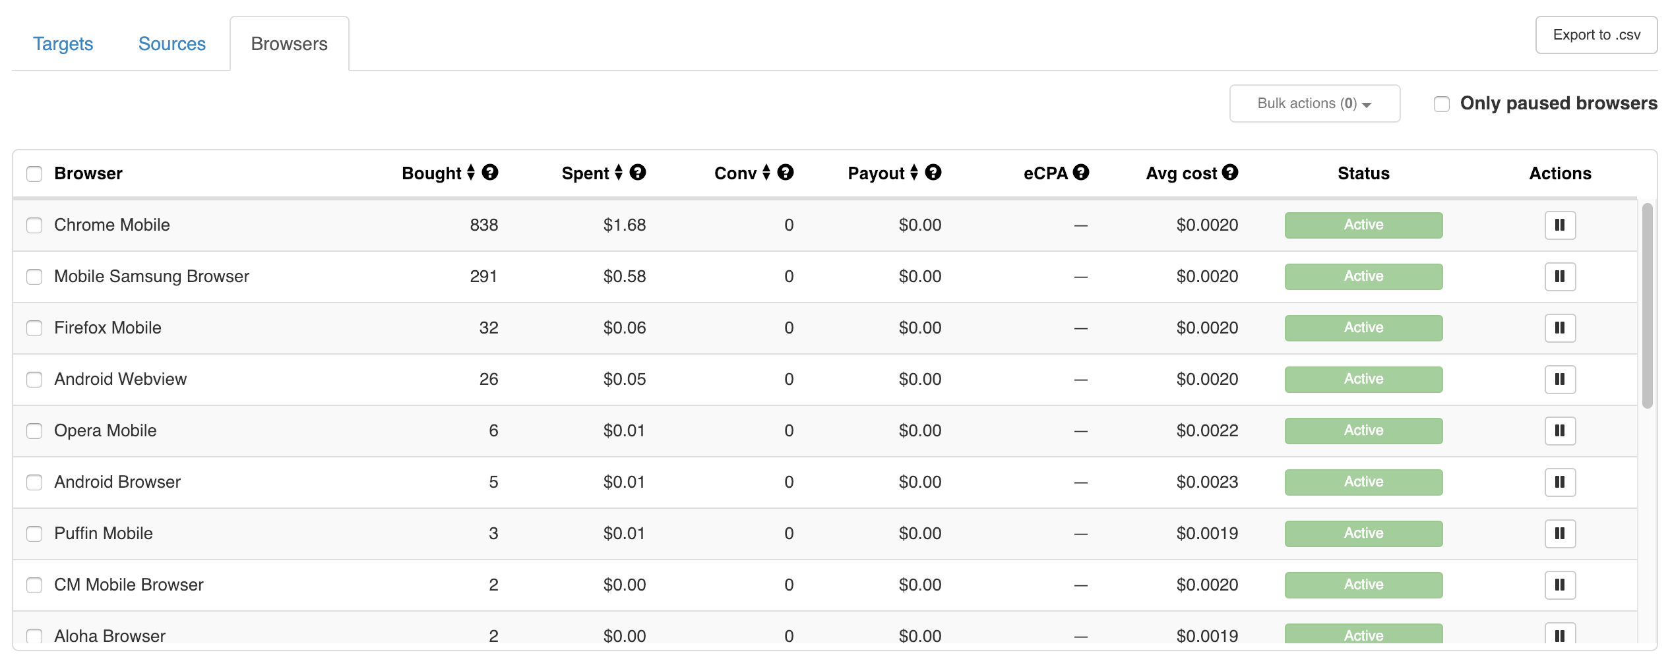Switch to the Targets tab
Viewport: 1670px width, 667px height.
(x=63, y=44)
